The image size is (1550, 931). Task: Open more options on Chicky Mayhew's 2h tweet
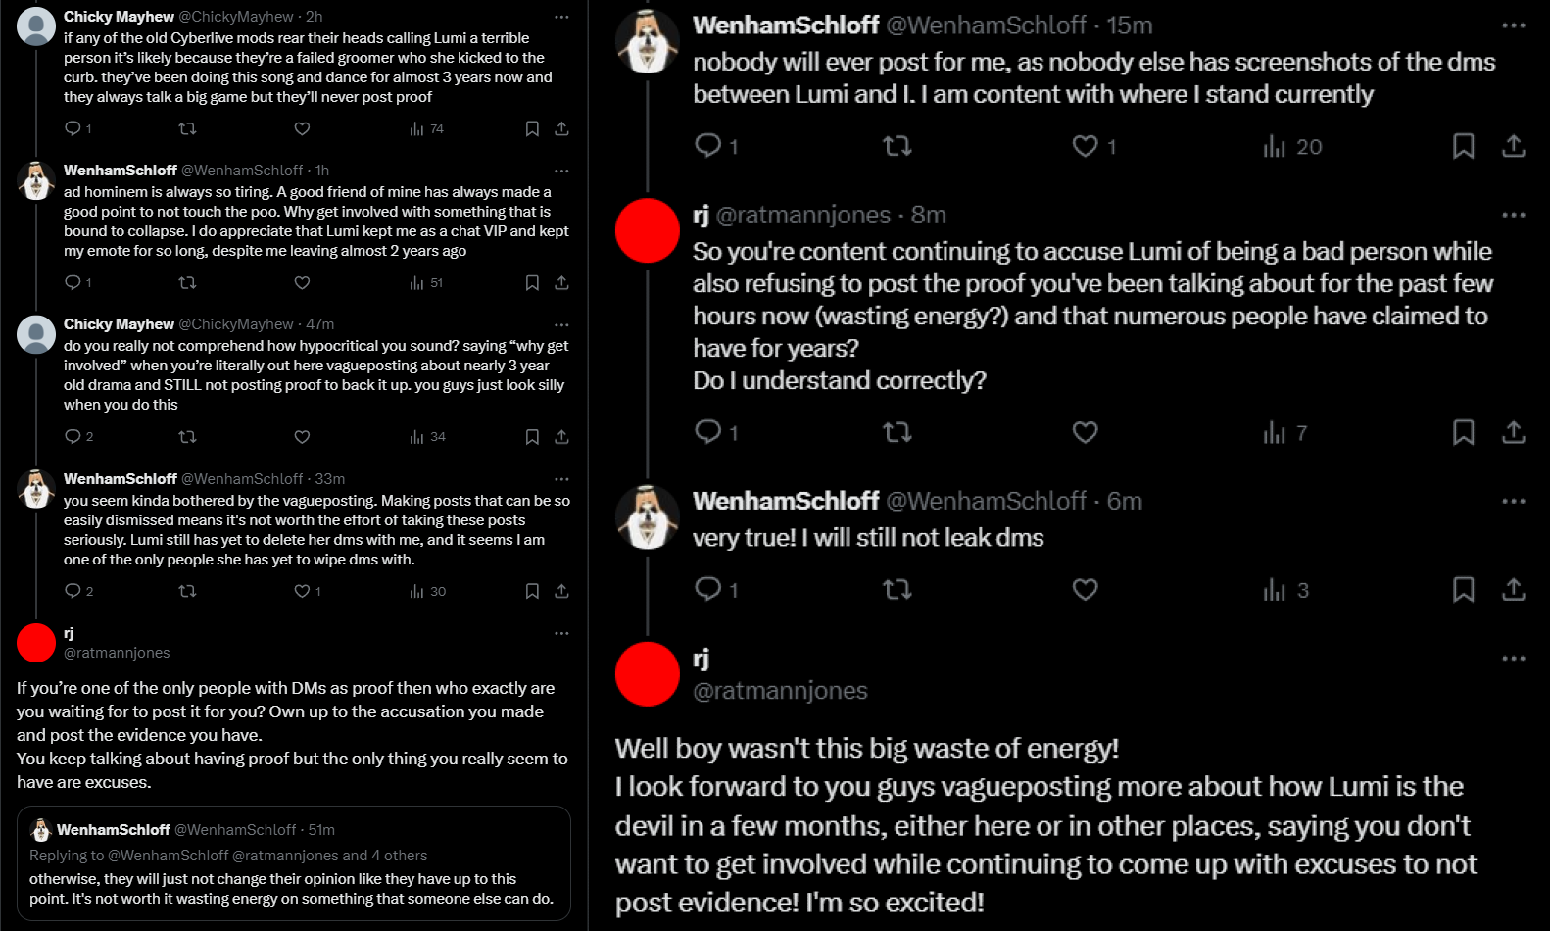pyautogui.click(x=561, y=17)
